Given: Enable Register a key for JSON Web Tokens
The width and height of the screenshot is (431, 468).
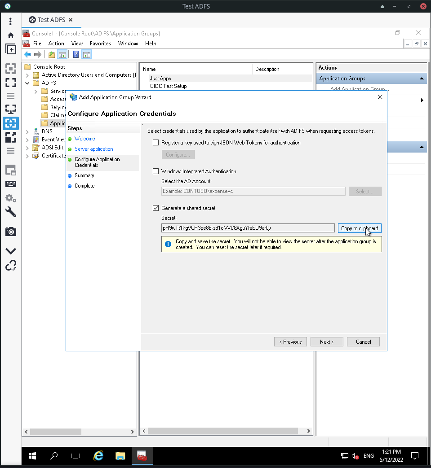Looking at the screenshot, I should click(x=156, y=143).
